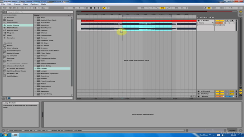The image size is (244, 137).
Task: Open the quantization 1 Bar dropdown
Action: click(x=44, y=8)
